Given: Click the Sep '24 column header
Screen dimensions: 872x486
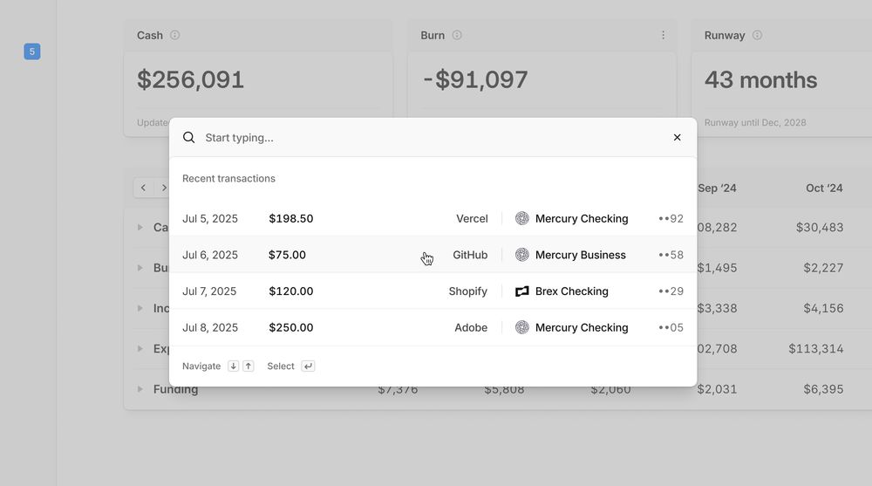Looking at the screenshot, I should click(717, 188).
